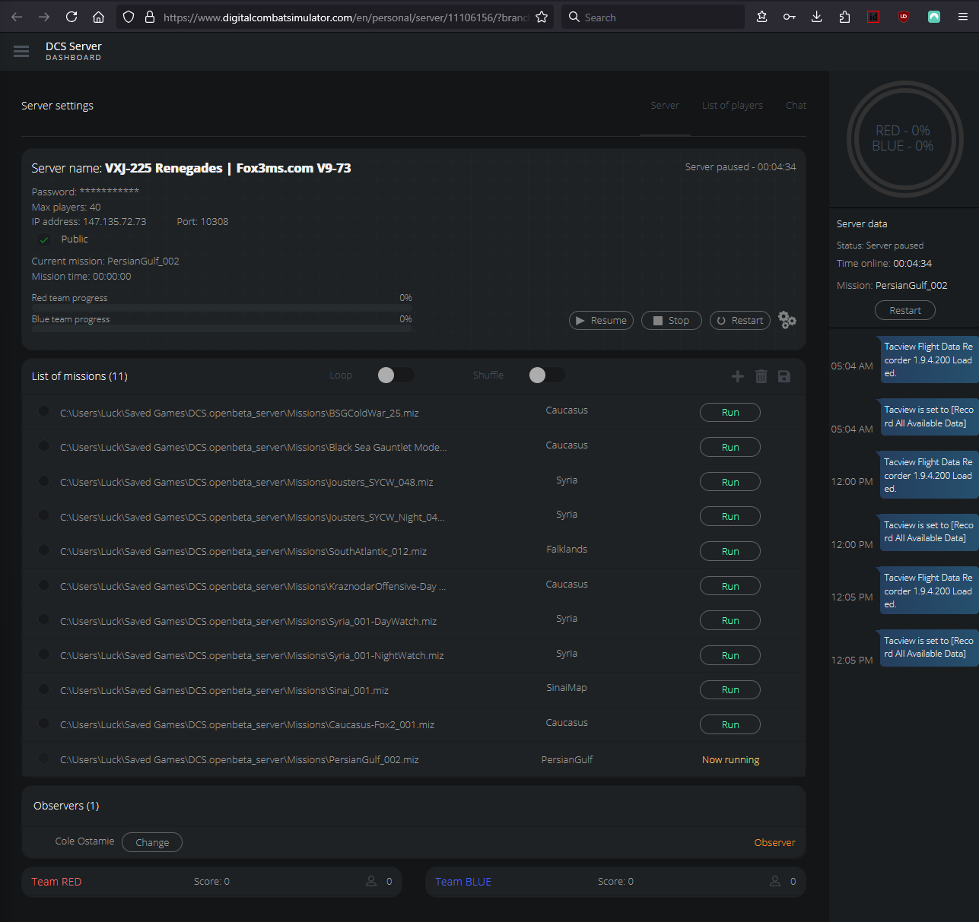Click the Team RED label
The image size is (979, 922).
pos(56,882)
